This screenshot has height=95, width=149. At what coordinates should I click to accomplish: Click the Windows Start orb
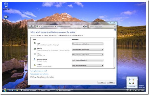pos(5,90)
